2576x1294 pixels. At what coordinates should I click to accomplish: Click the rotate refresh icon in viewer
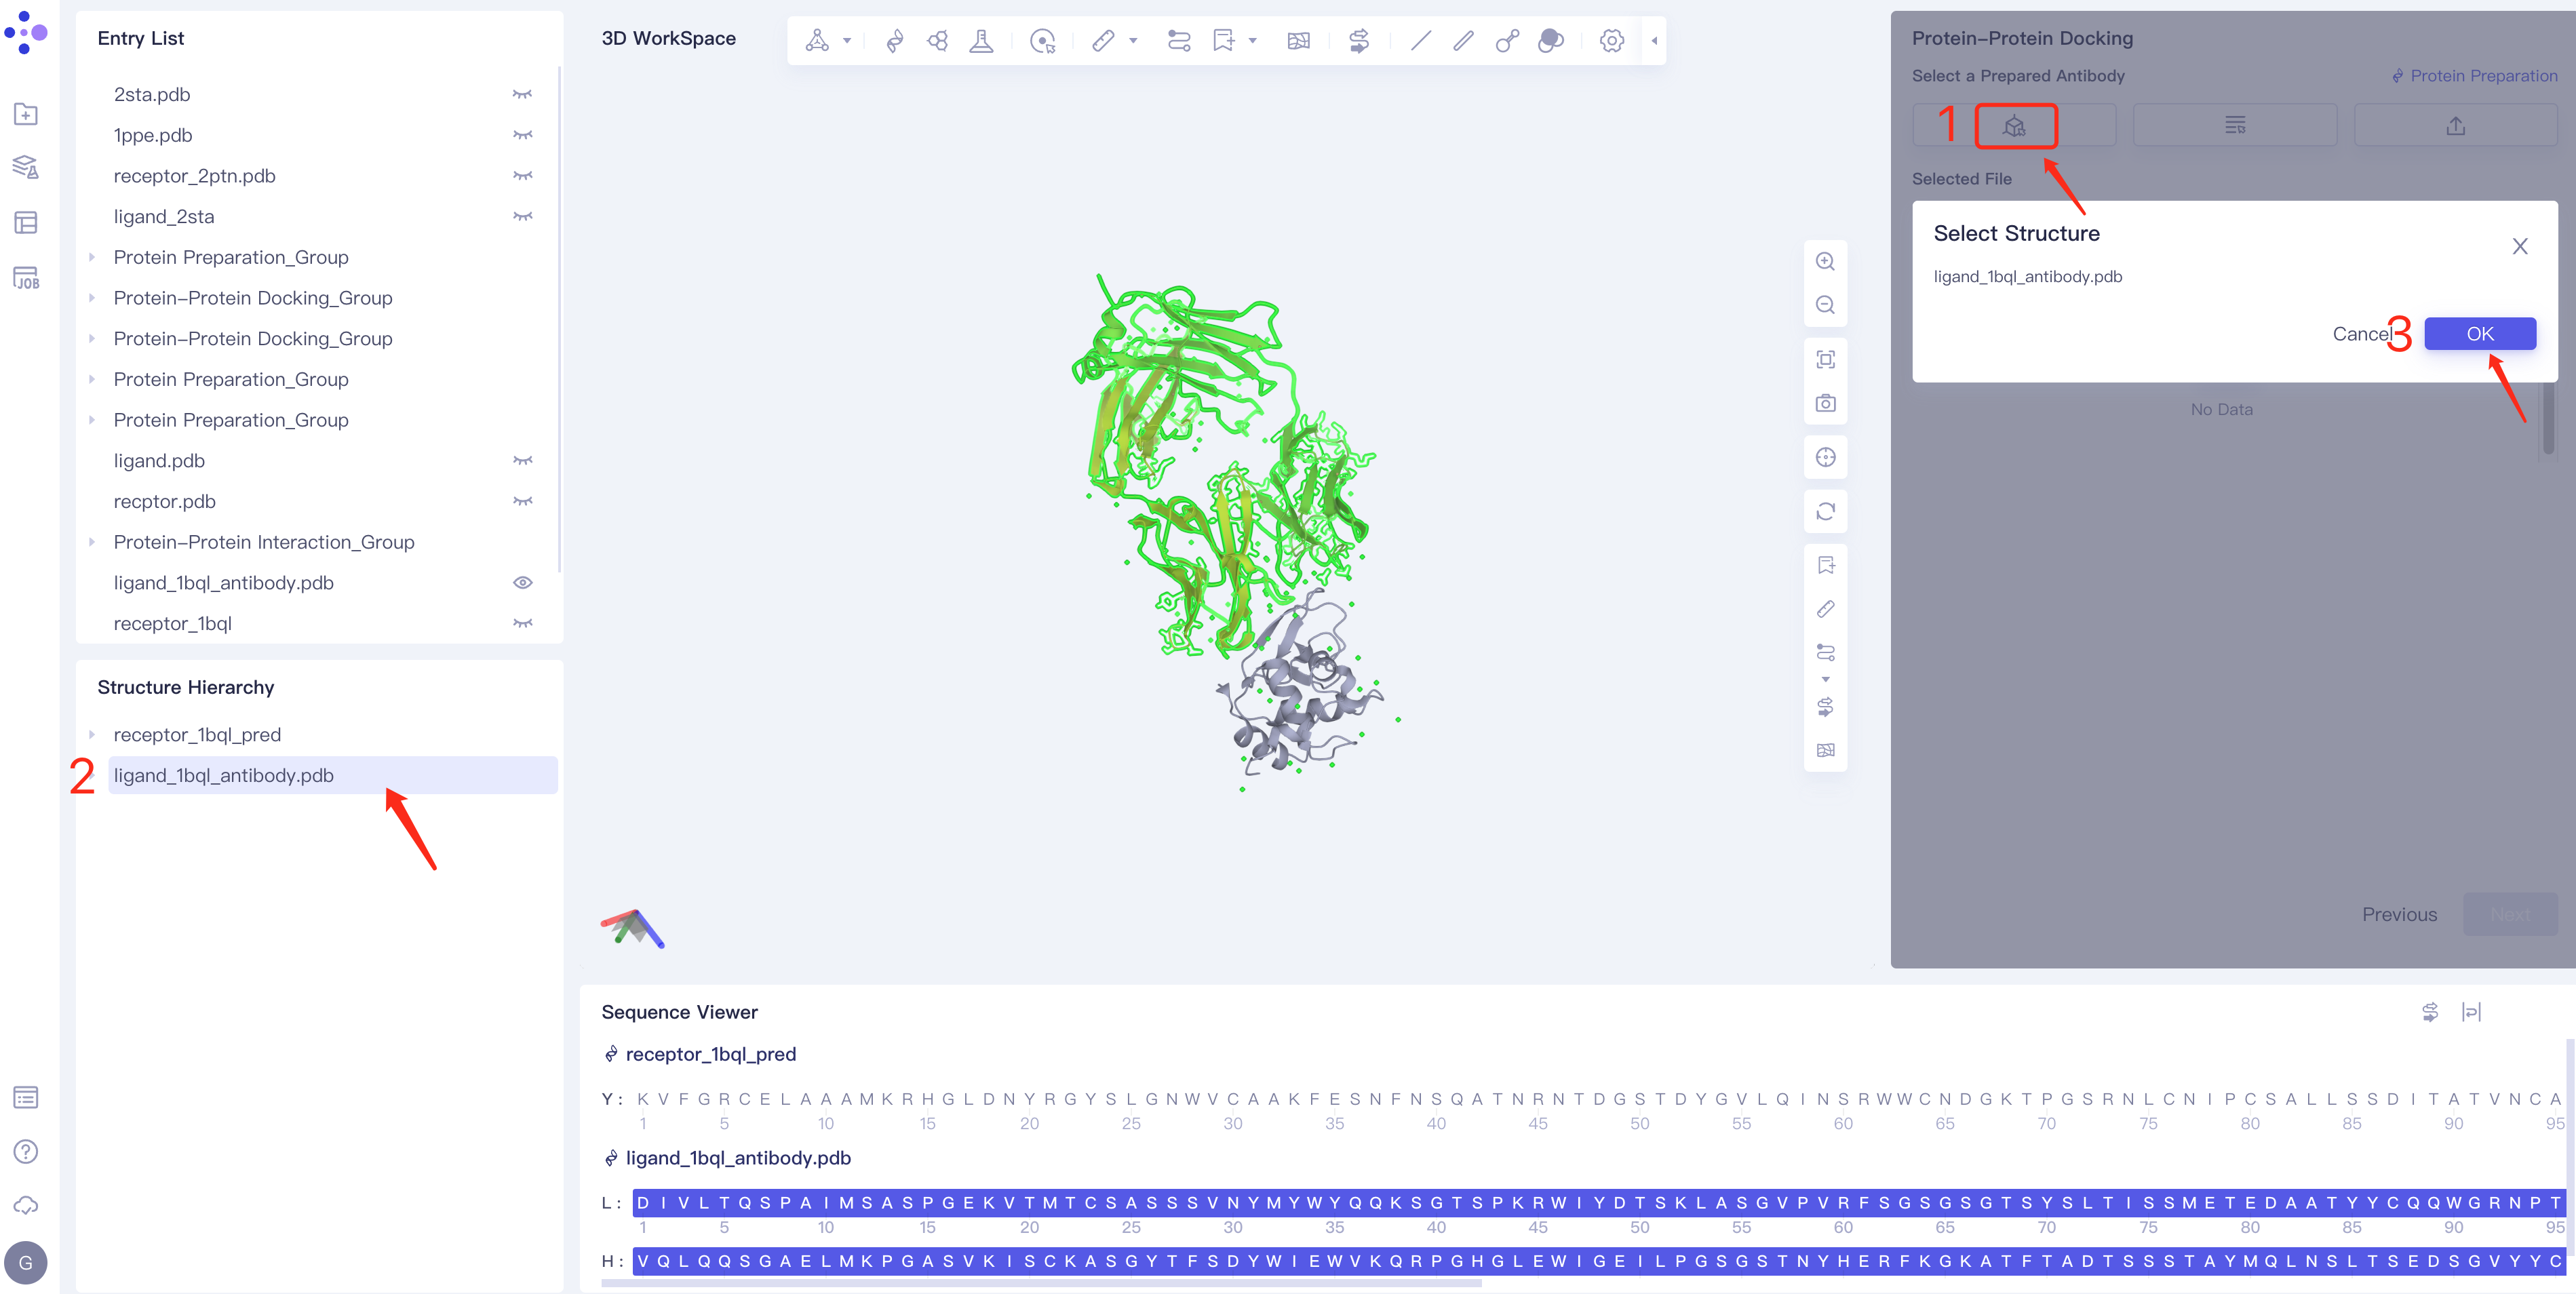point(1825,511)
